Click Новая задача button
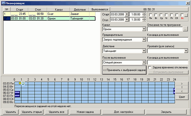Screen dimensions: 191x116 [x=85, y=112]
